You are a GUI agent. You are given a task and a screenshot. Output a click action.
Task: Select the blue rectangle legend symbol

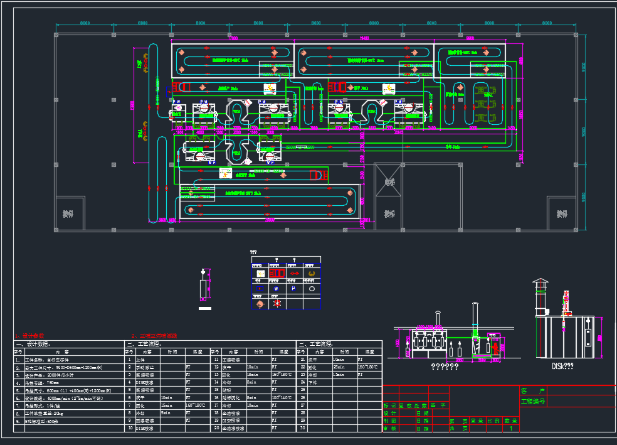(260, 289)
